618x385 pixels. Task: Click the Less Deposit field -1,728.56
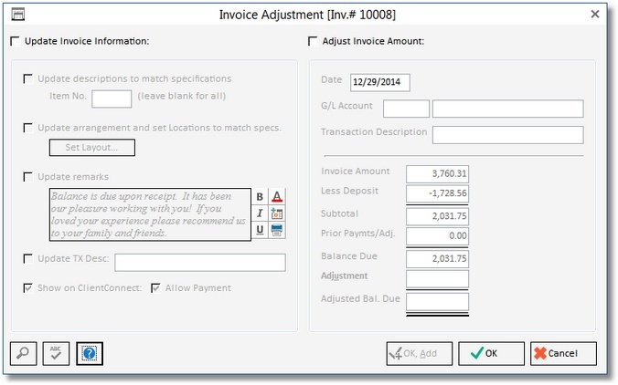[438, 193]
